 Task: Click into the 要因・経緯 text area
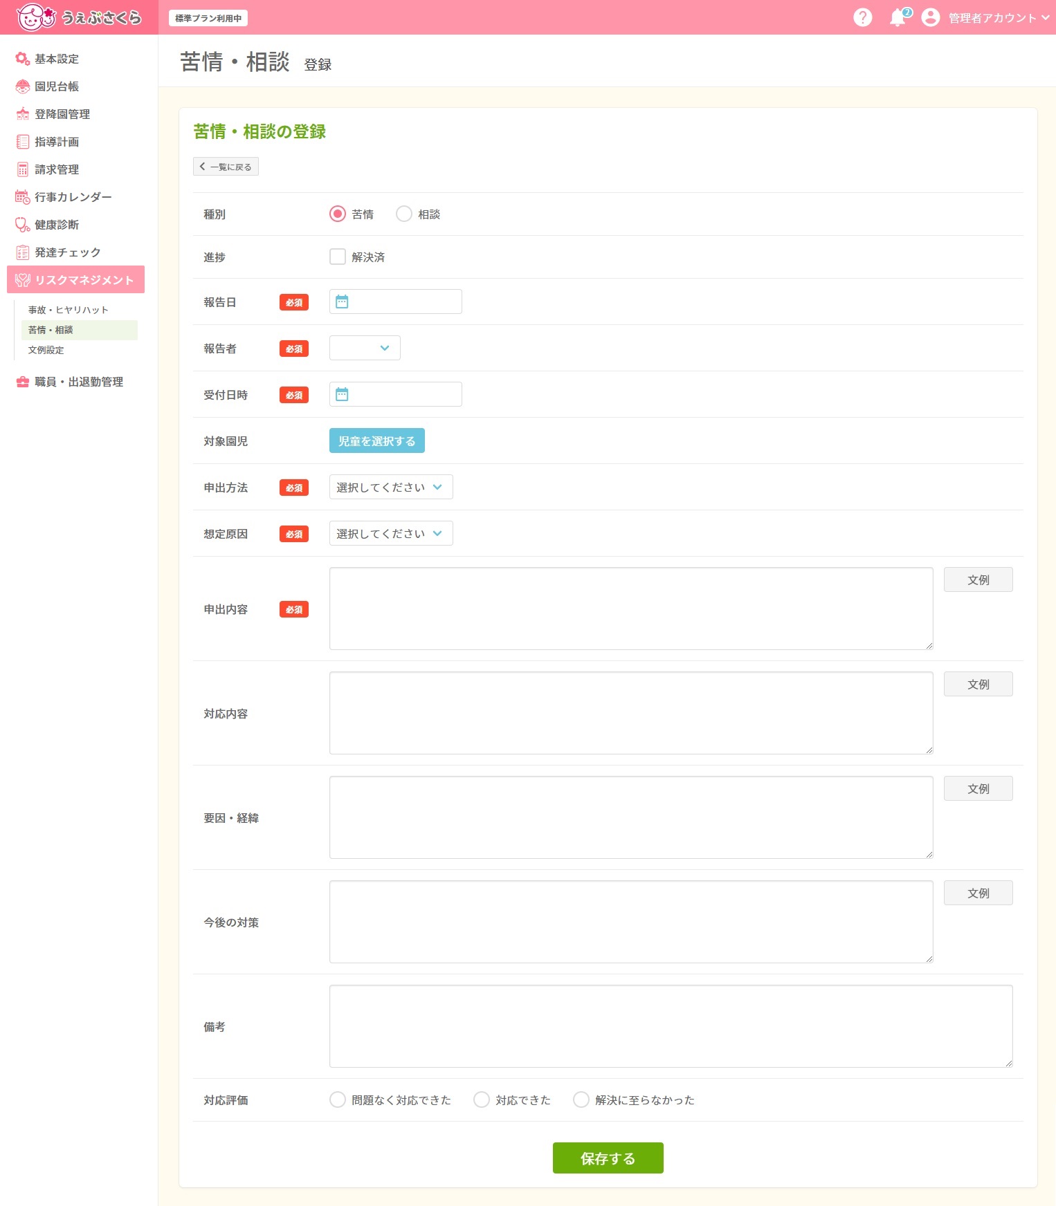[631, 817]
